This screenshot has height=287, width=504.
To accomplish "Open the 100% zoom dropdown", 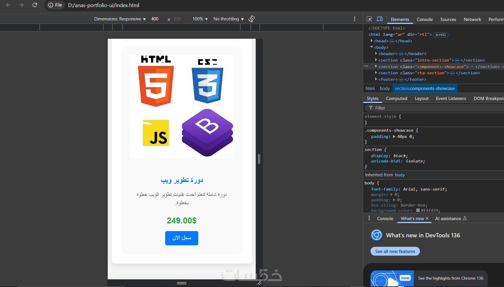I will point(200,19).
